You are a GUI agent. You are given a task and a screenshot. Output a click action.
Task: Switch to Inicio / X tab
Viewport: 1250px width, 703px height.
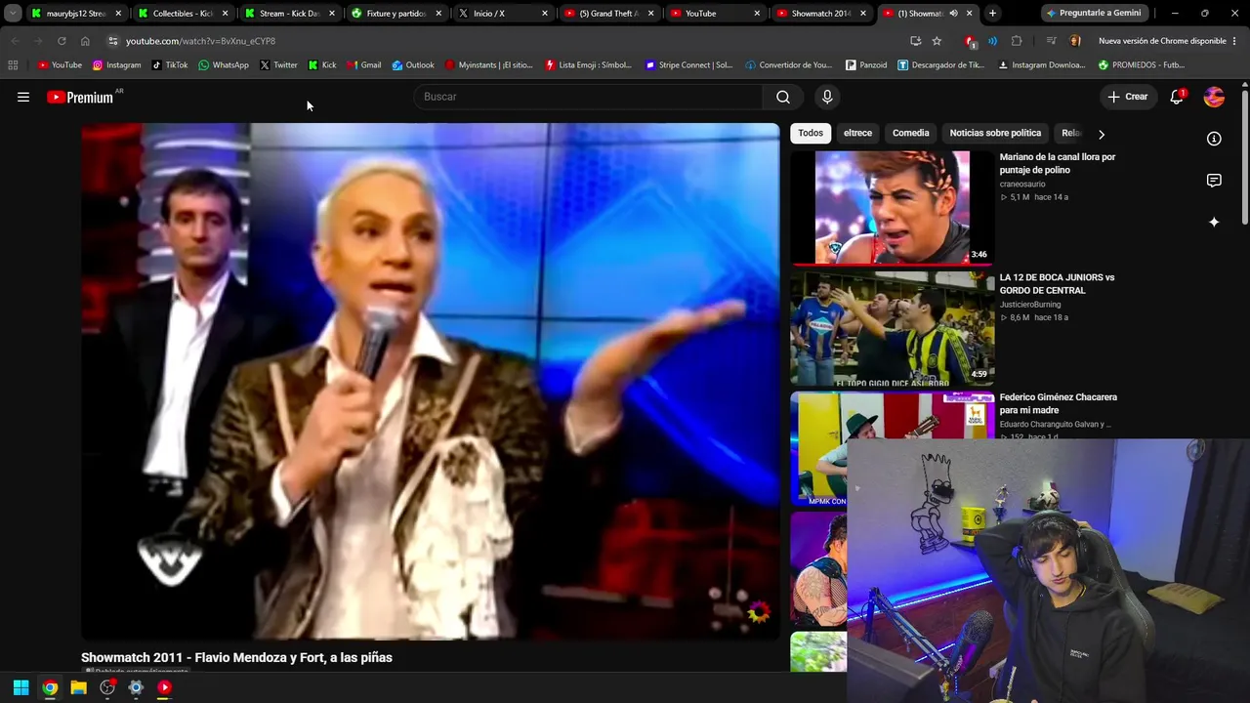(x=503, y=14)
